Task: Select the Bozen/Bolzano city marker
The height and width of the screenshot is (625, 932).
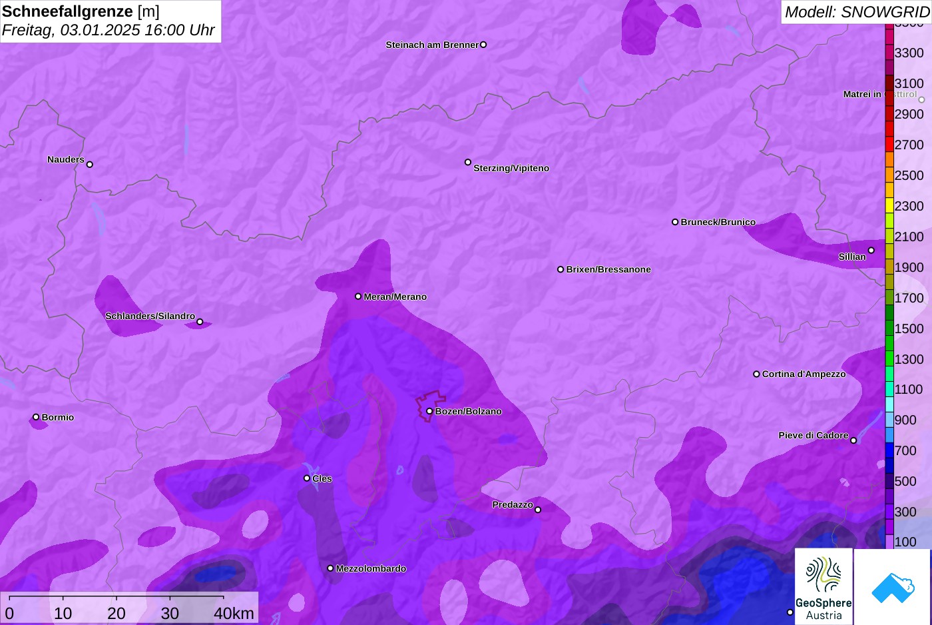Action: tap(429, 411)
